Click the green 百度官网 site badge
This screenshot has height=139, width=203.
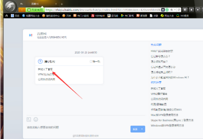pyautogui.click(x=35, y=10)
